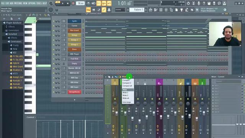Click the magenta 808 mixer track fader

coord(161,117)
